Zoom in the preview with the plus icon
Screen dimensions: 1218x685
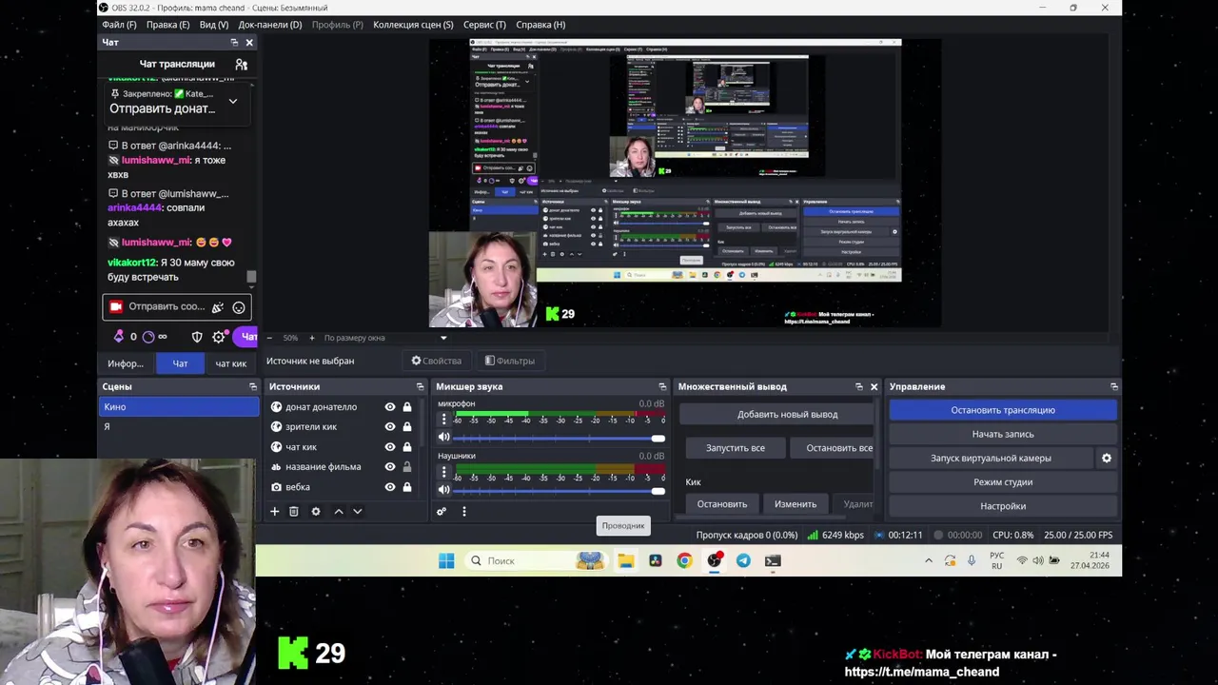(x=311, y=338)
